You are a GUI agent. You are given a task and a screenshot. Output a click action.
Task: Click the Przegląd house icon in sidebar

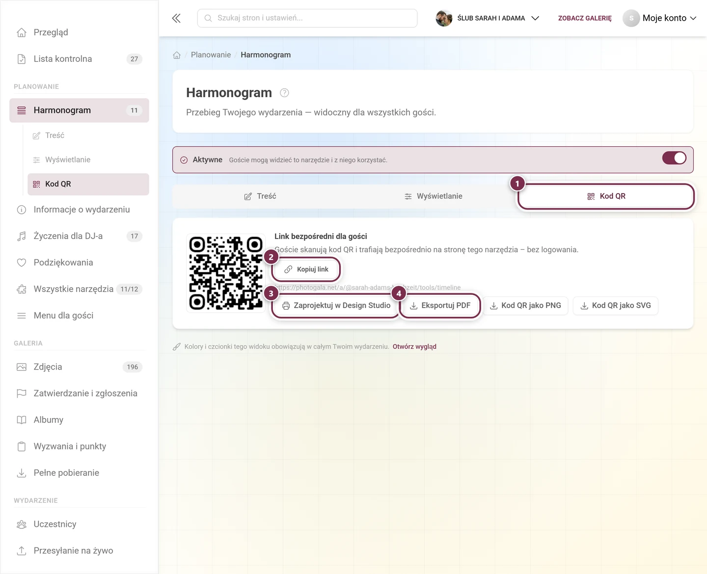pos(22,32)
